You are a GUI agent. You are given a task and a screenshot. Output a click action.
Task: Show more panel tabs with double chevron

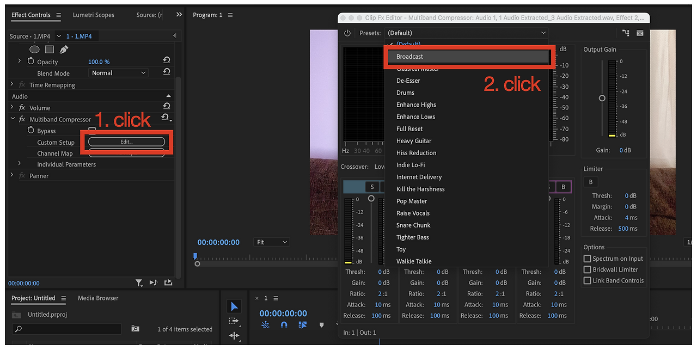point(179,15)
